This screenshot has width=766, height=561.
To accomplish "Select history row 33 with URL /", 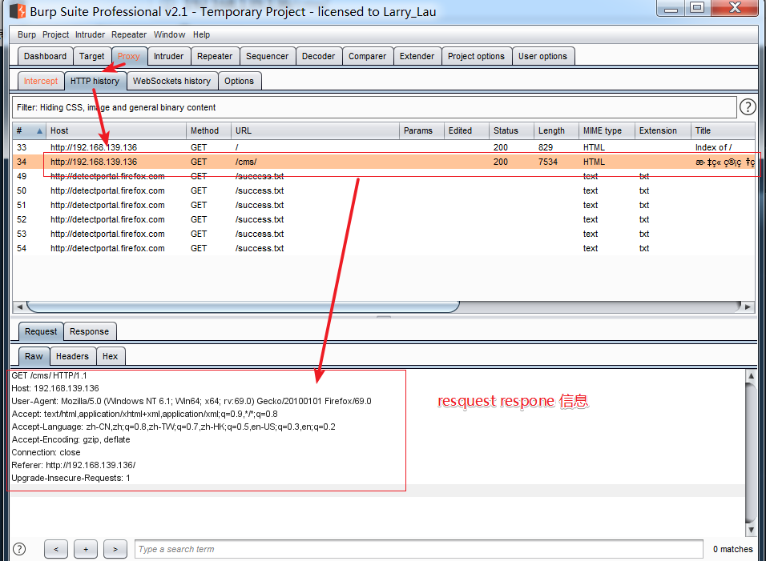I will coord(384,147).
